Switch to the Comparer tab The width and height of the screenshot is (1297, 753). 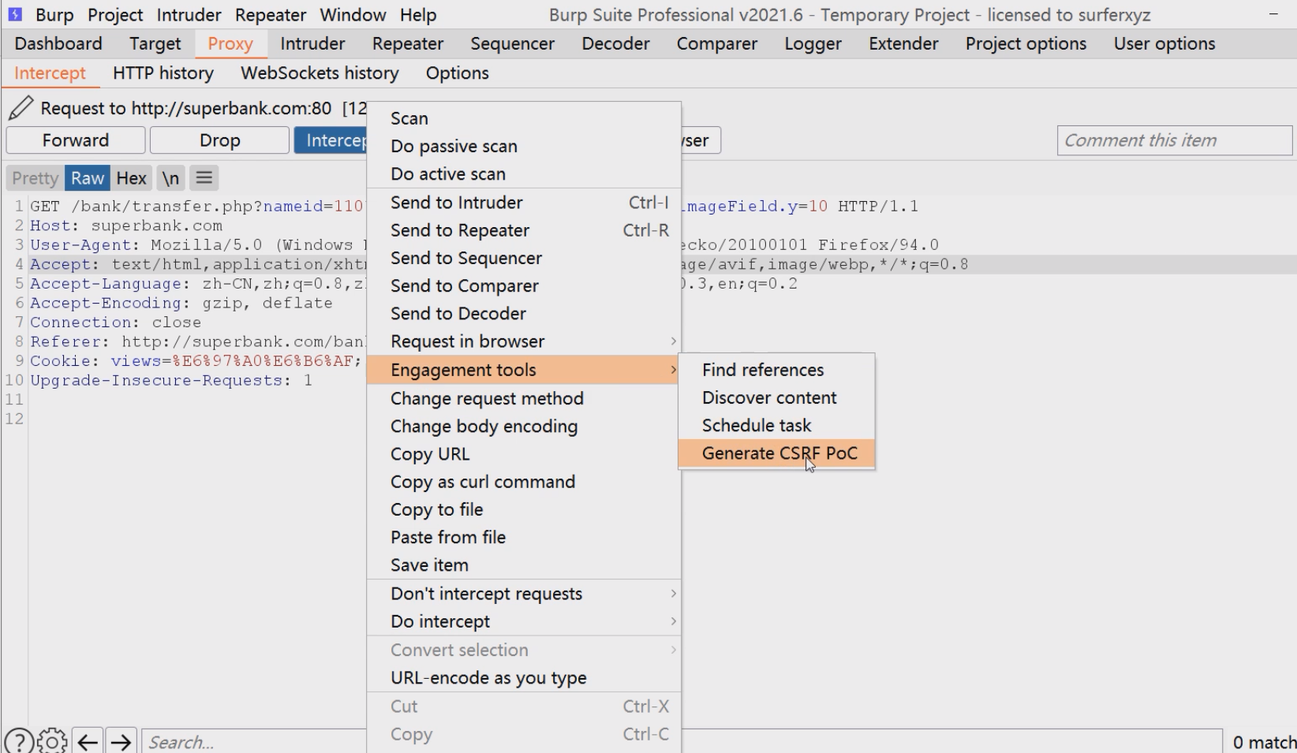coord(717,43)
